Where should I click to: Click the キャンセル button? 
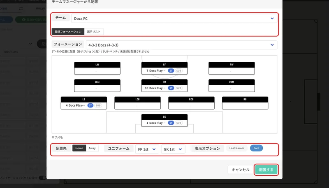pos(241,170)
